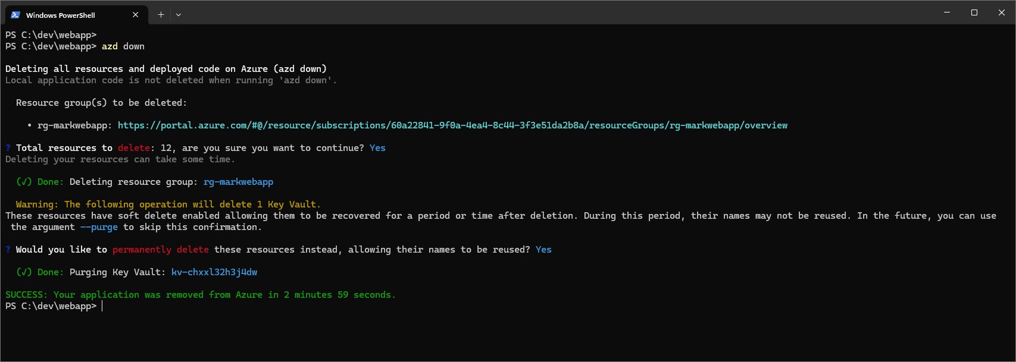The image size is (1016, 362).
Task: Click the green checkmark beside Deleting resource group
Action: [24, 182]
